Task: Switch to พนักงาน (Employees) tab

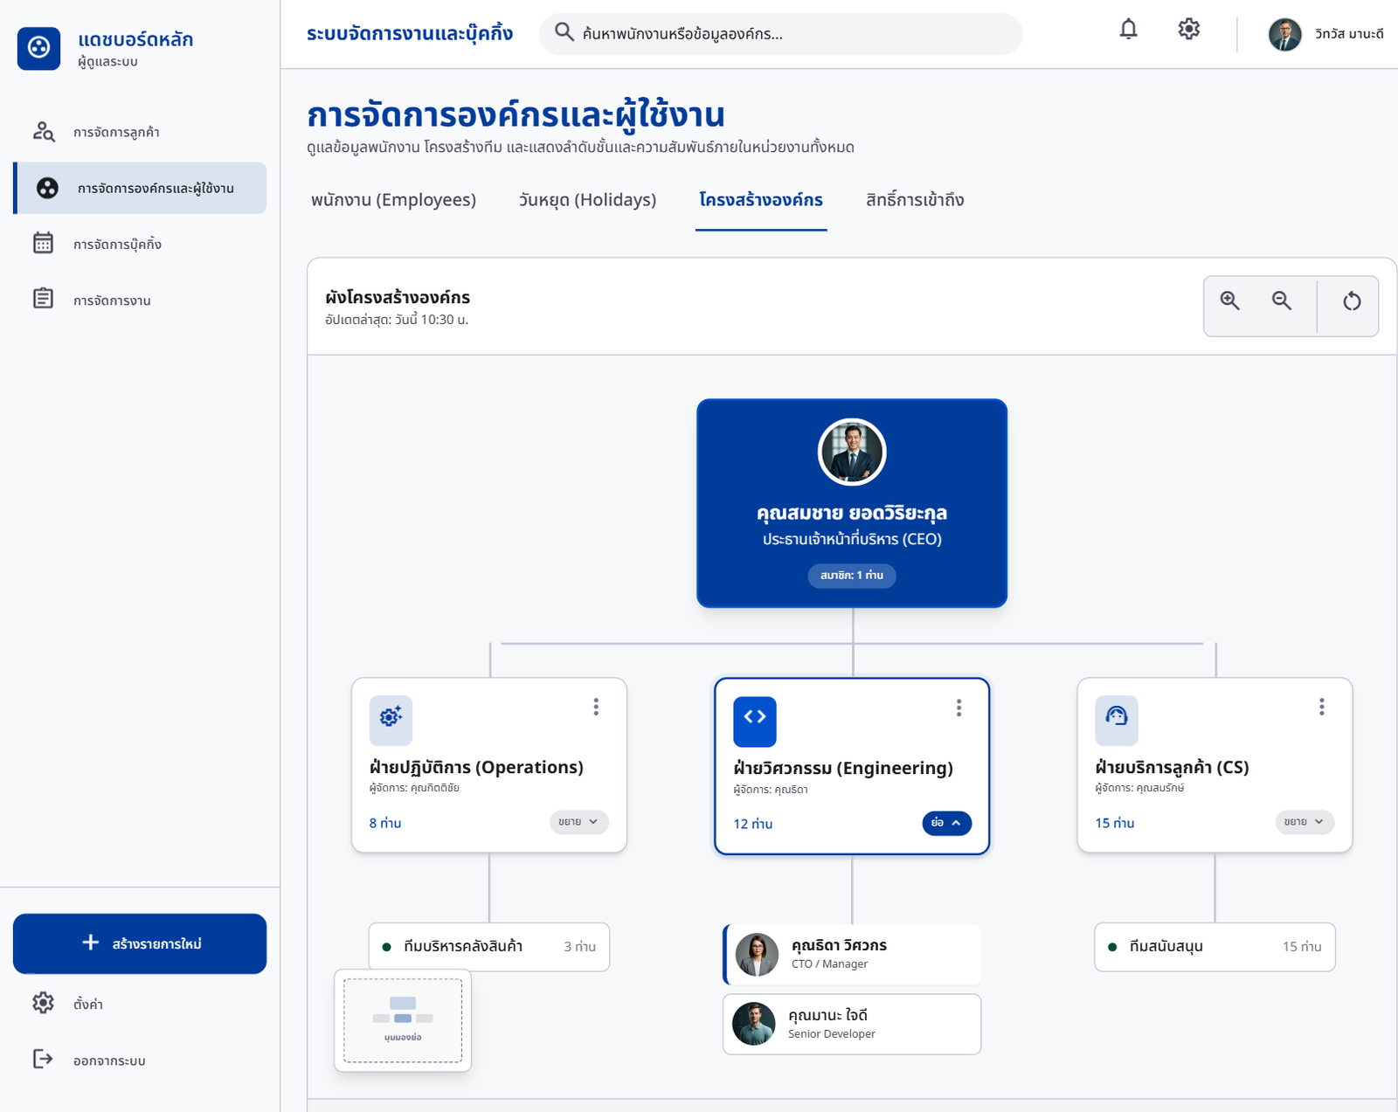Action: (394, 200)
